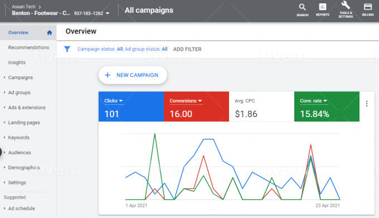Click Campaign status: All filter

click(x=100, y=49)
